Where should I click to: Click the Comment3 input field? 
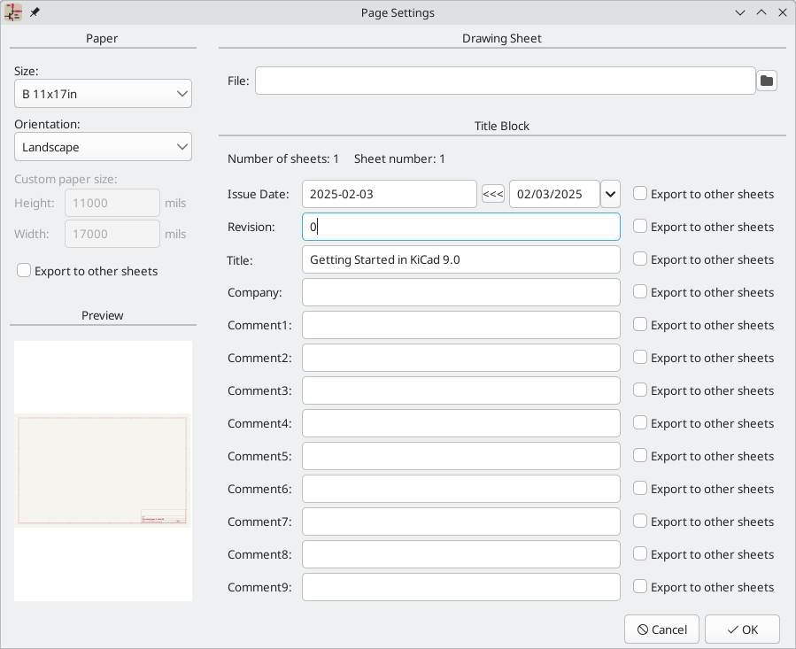pos(461,390)
